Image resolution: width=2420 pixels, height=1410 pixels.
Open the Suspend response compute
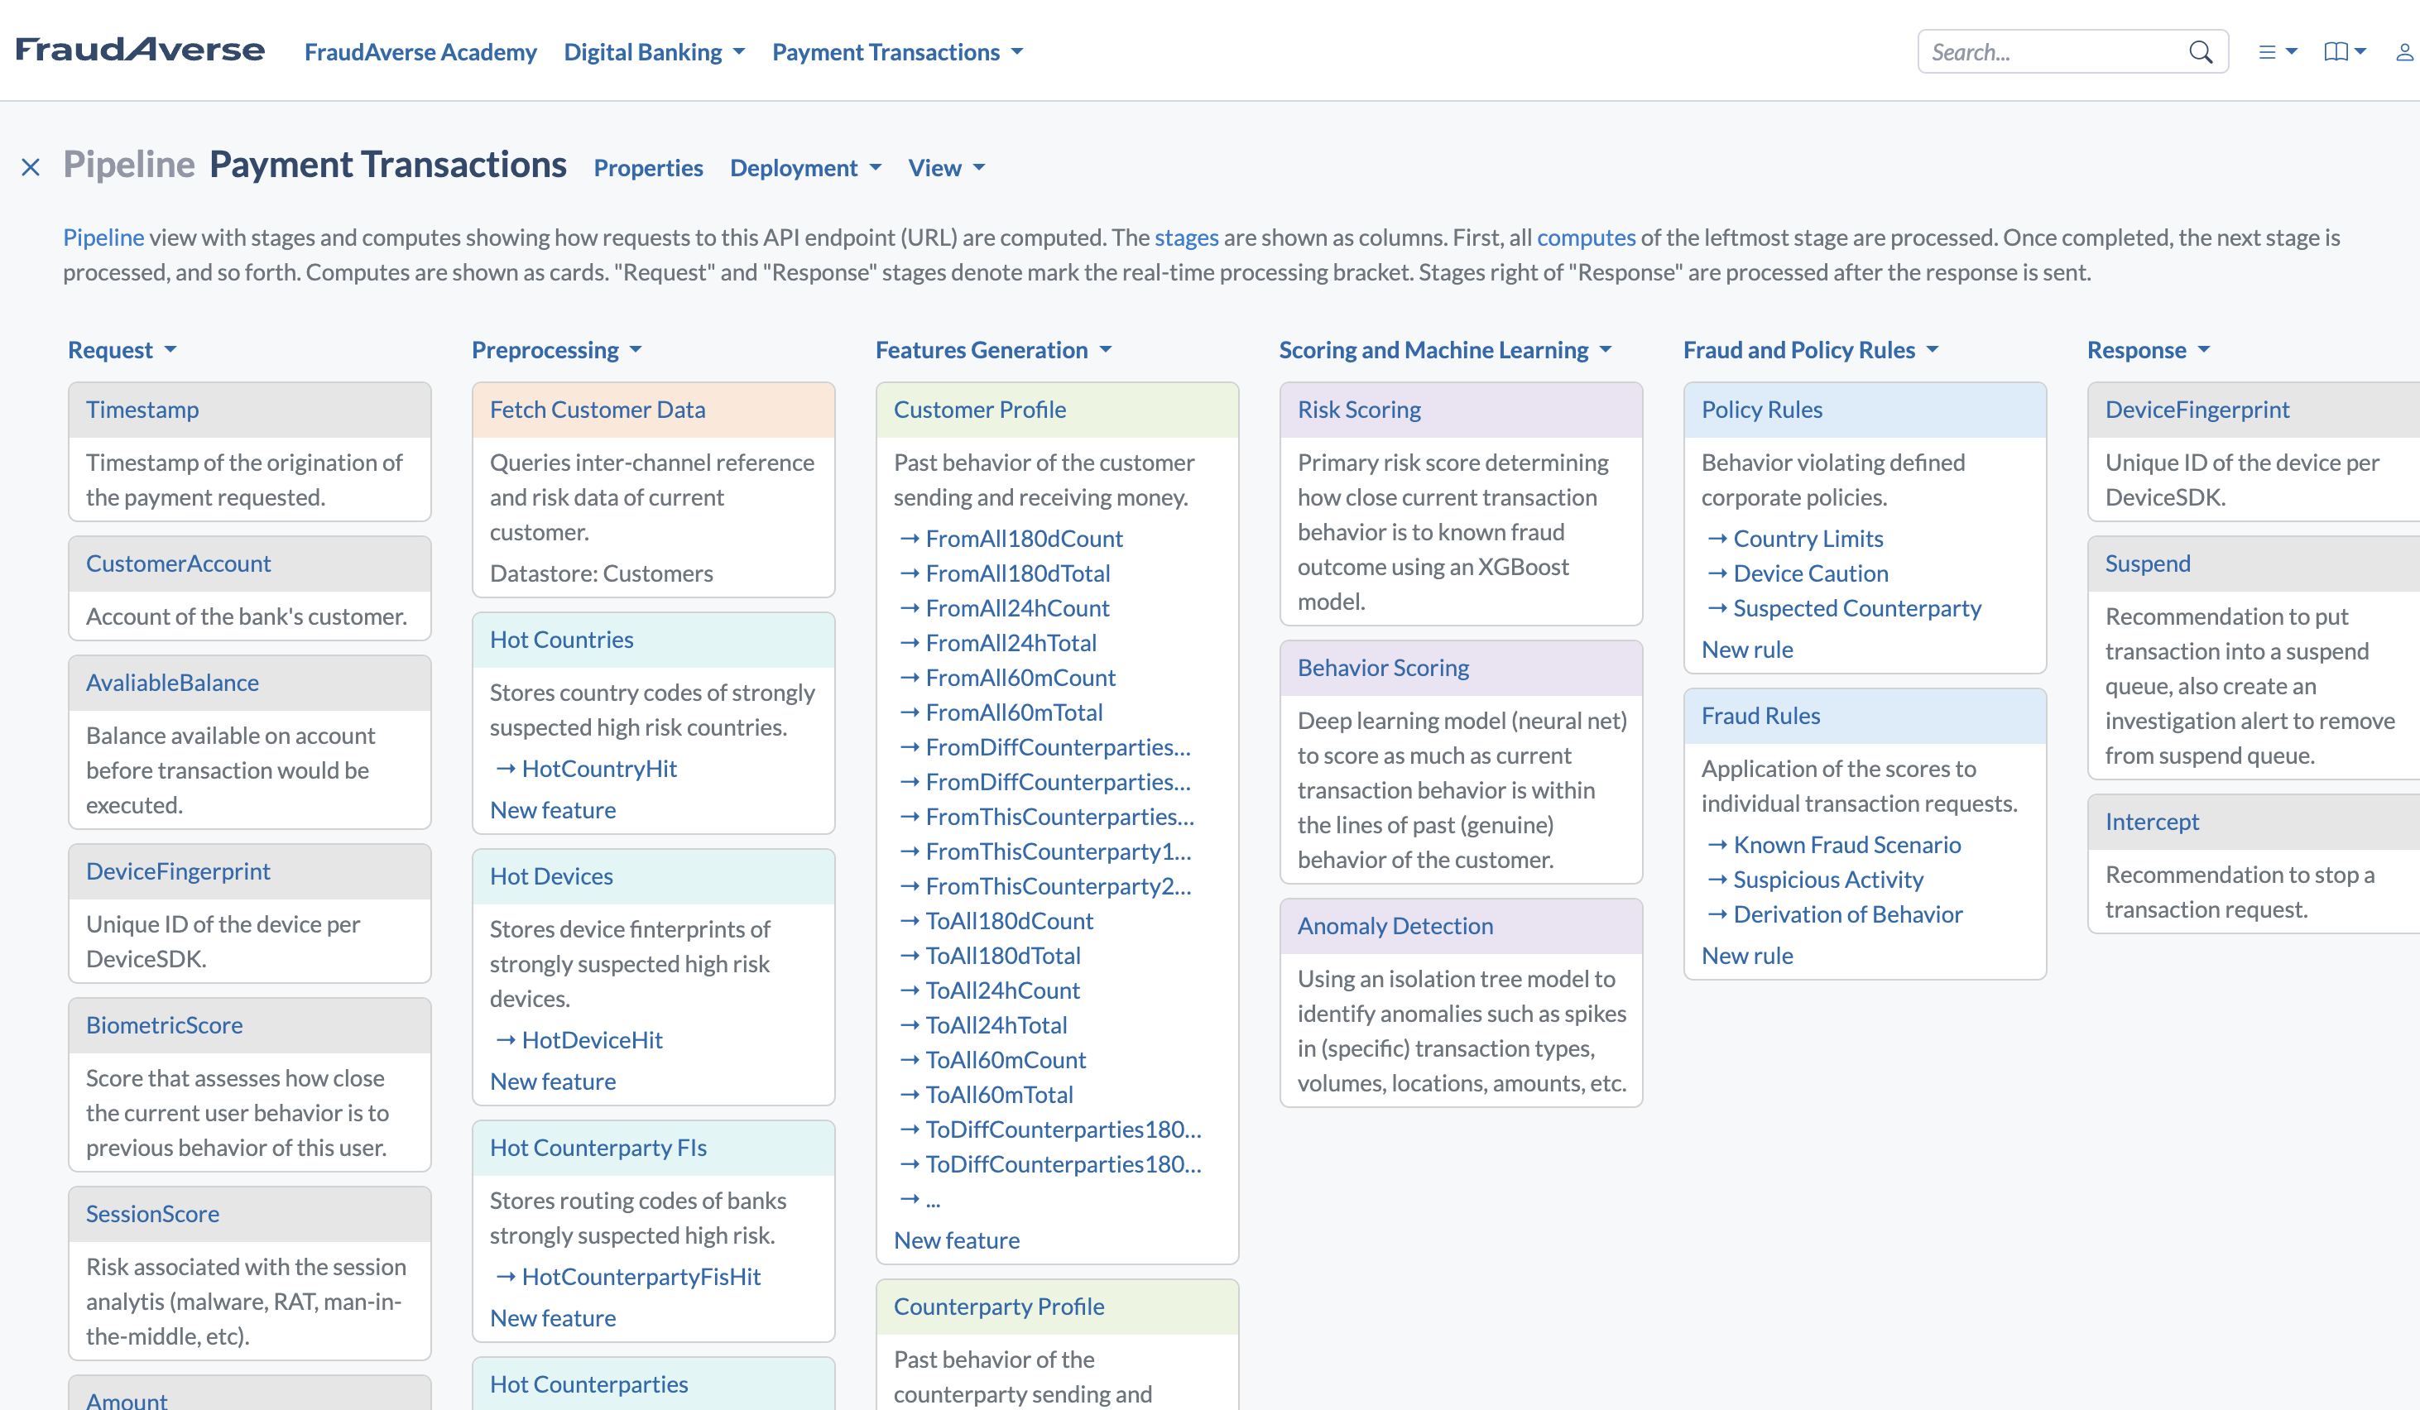[2147, 563]
